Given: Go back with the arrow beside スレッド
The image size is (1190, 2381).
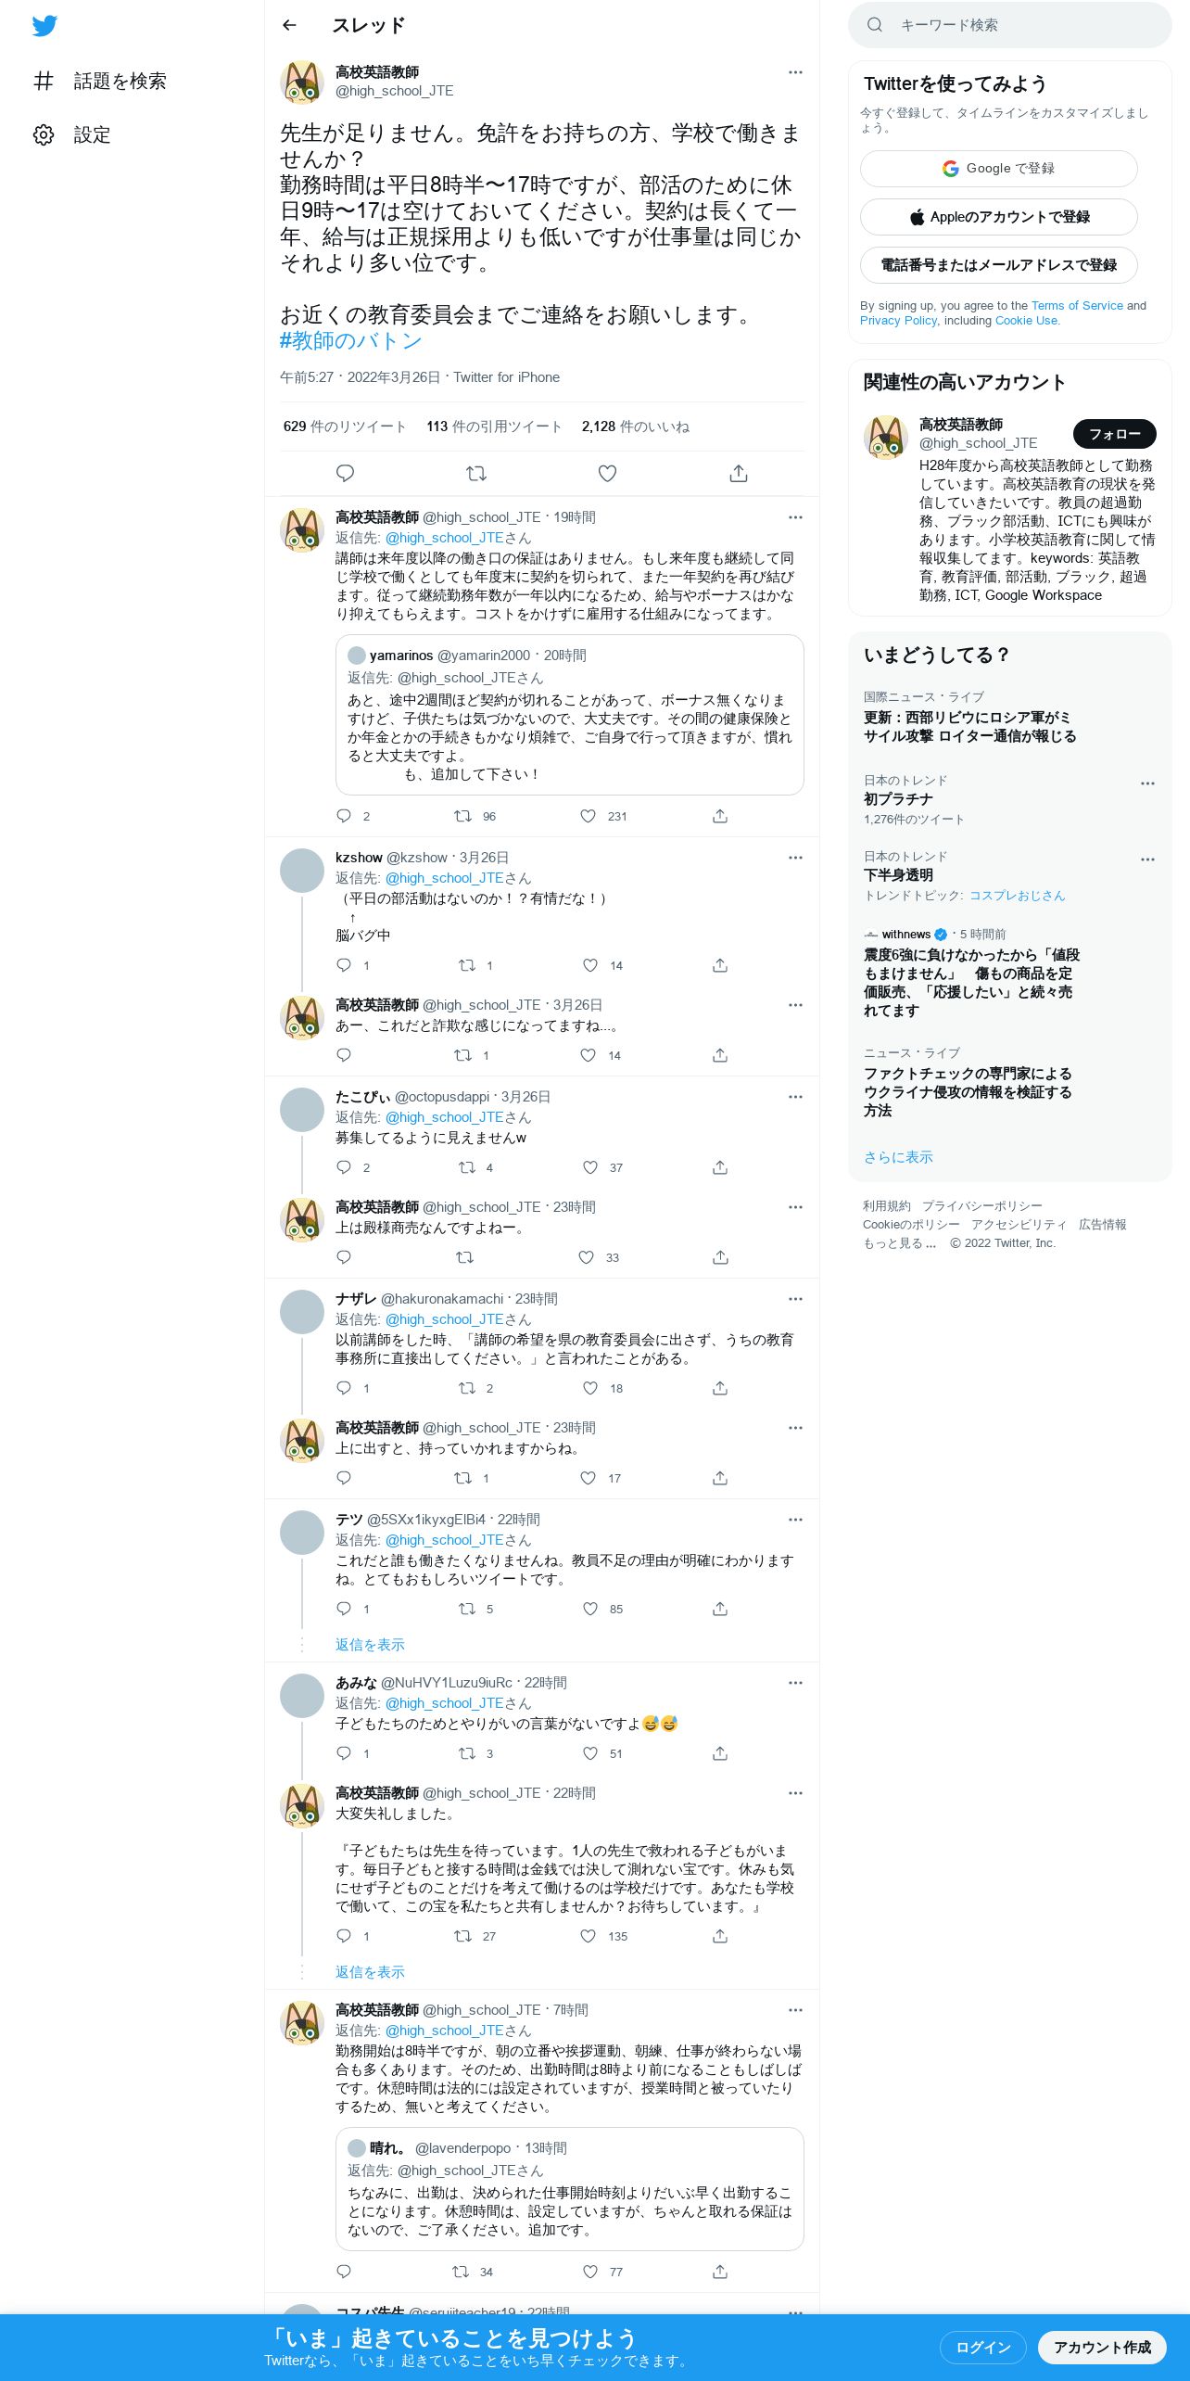Looking at the screenshot, I should 289,25.
